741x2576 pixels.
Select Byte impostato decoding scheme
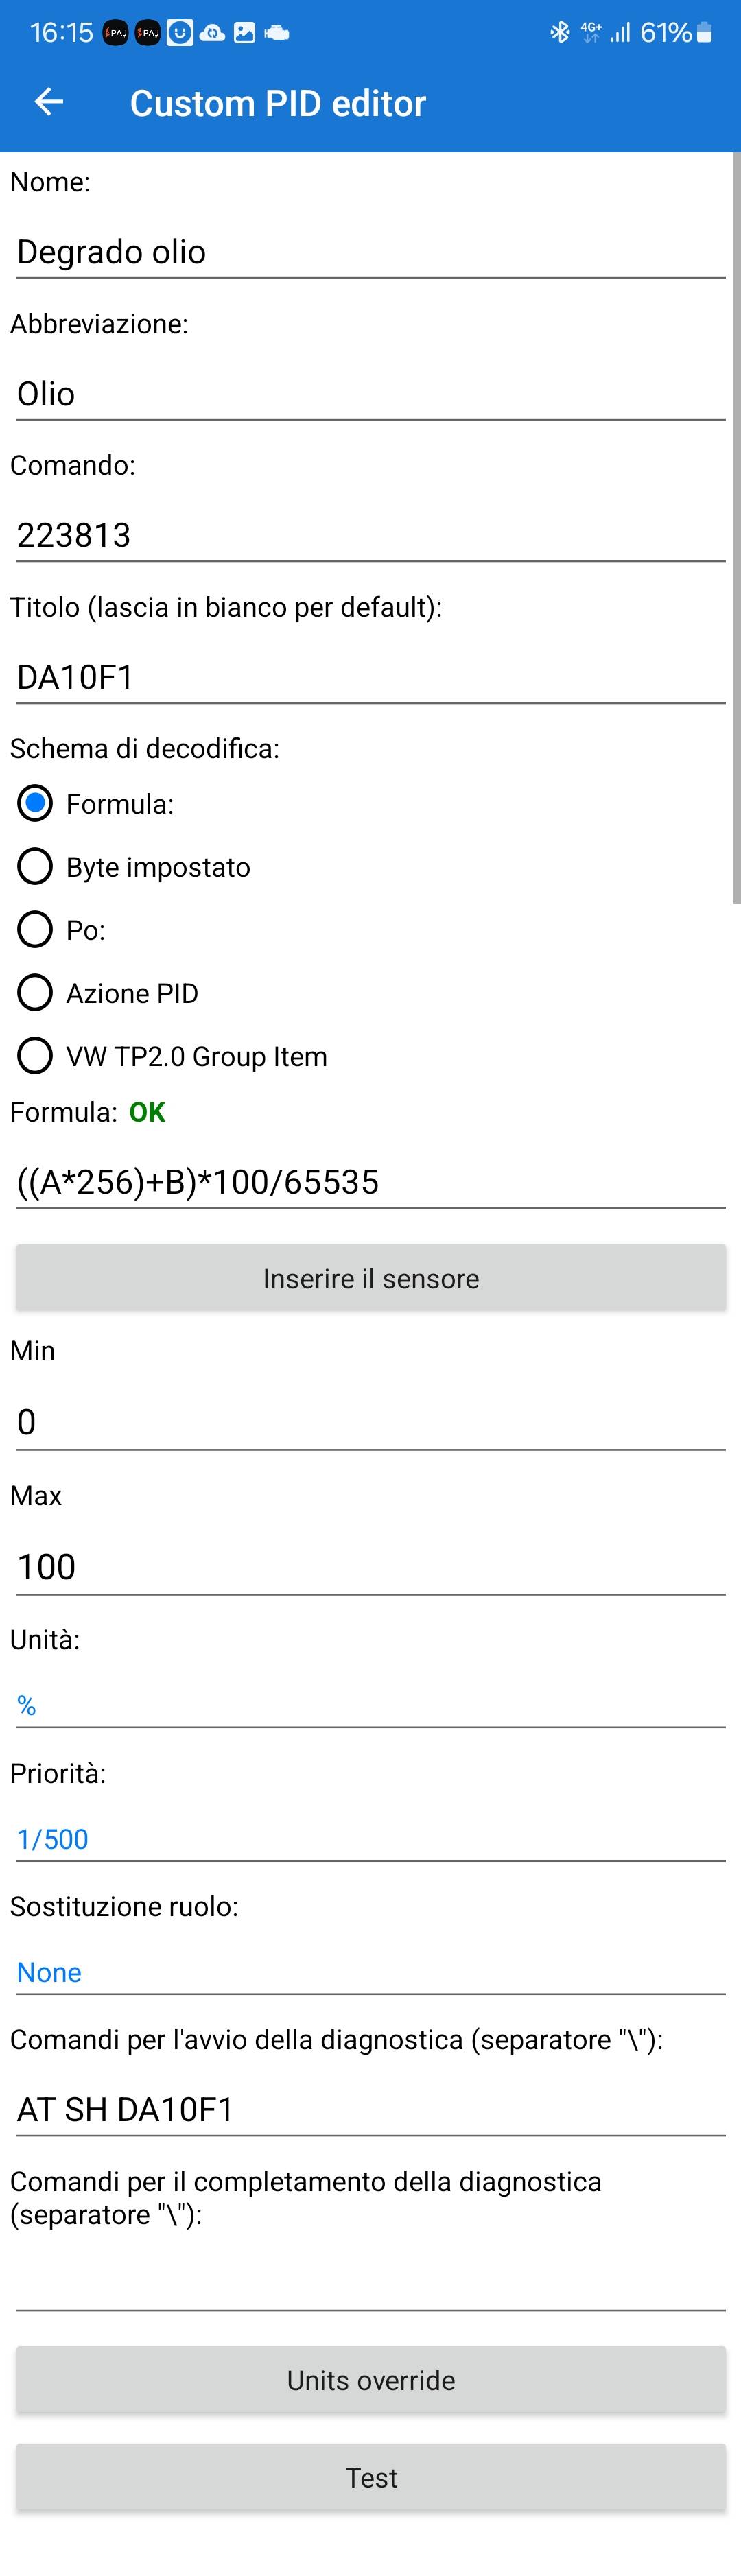35,866
